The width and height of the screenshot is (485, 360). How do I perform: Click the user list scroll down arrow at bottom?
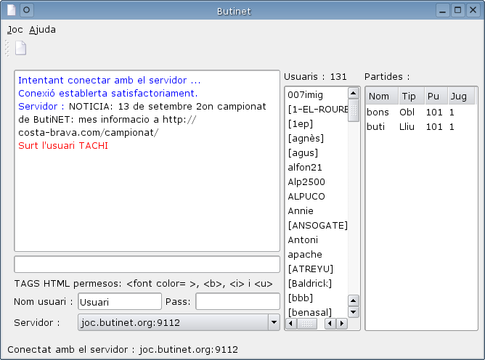[x=354, y=312]
